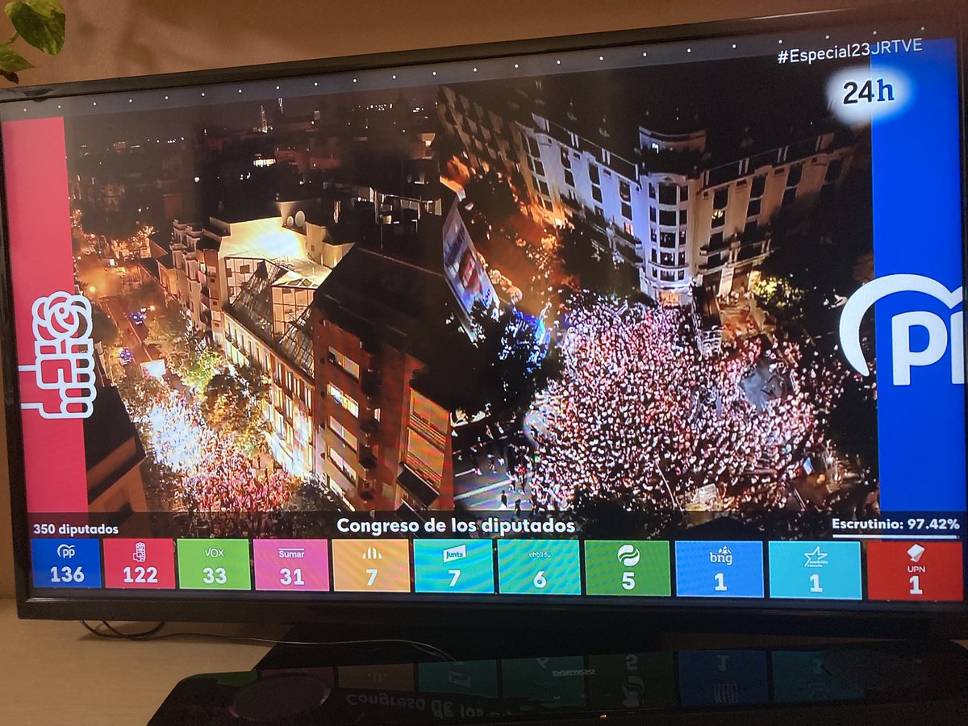This screenshot has width=968, height=726.
Task: Click the 24h channel logo
Action: [869, 92]
